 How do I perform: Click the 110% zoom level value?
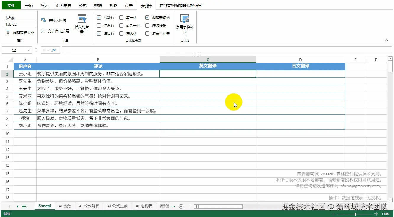pyautogui.click(x=385, y=214)
